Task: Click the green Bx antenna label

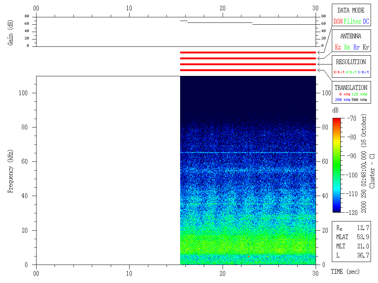Action: click(x=347, y=47)
